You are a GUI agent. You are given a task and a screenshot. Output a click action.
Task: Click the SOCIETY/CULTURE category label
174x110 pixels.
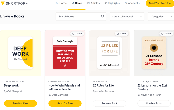click(x=148, y=82)
